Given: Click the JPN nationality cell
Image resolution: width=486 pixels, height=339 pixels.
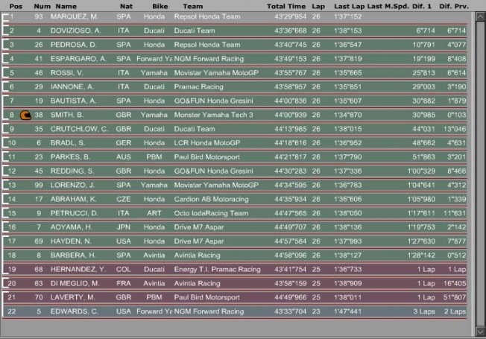Looking at the screenshot, I should [123, 227].
